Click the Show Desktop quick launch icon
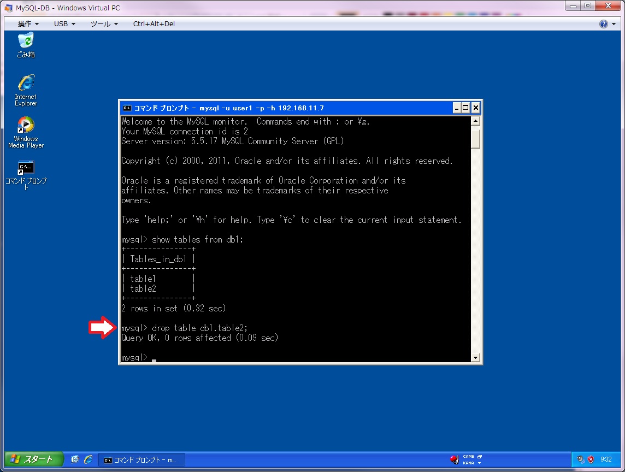 coord(74,459)
